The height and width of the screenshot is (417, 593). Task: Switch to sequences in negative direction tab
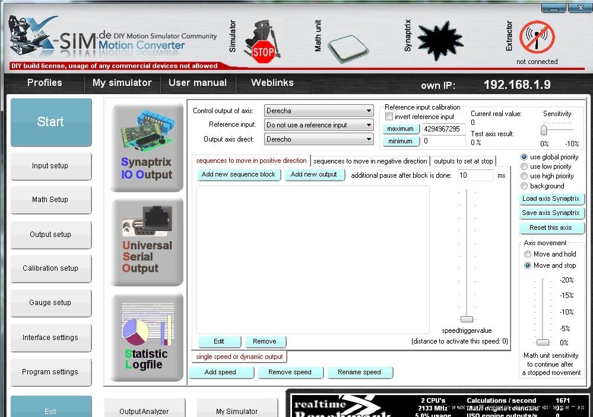click(x=370, y=161)
